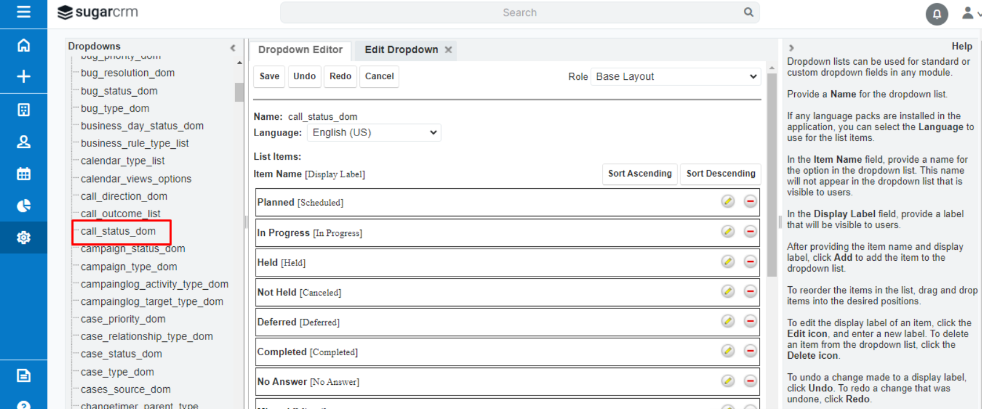Image resolution: width=982 pixels, height=409 pixels.
Task: Select case_relationship_type_dom
Action: pos(147,336)
